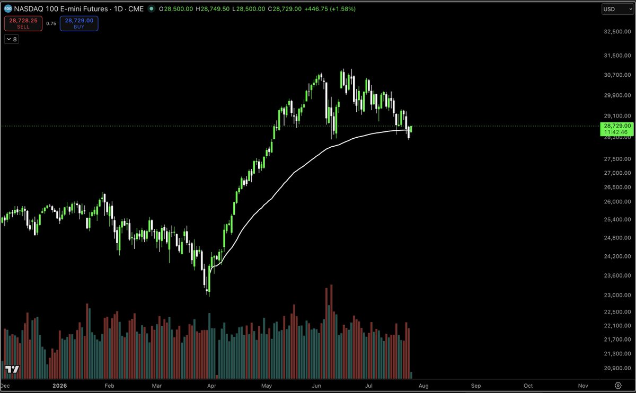Click the 27,500.00 price axis label
This screenshot has height=393, width=636.
pos(616,159)
